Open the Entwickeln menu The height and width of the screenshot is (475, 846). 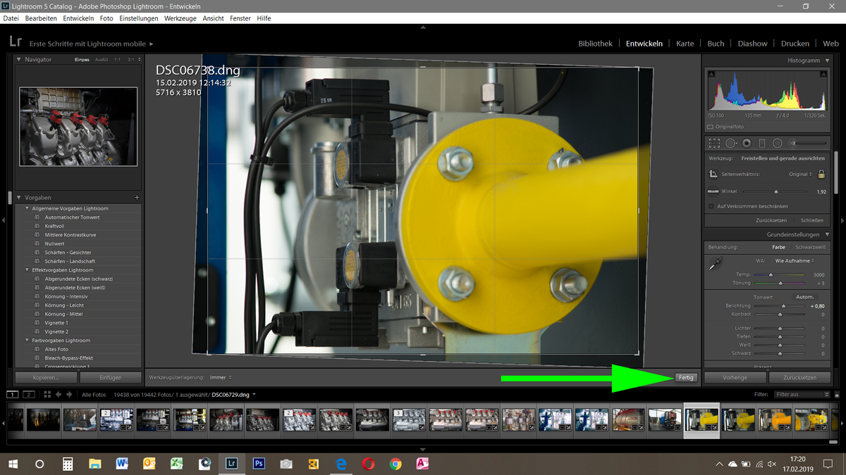pyautogui.click(x=78, y=18)
